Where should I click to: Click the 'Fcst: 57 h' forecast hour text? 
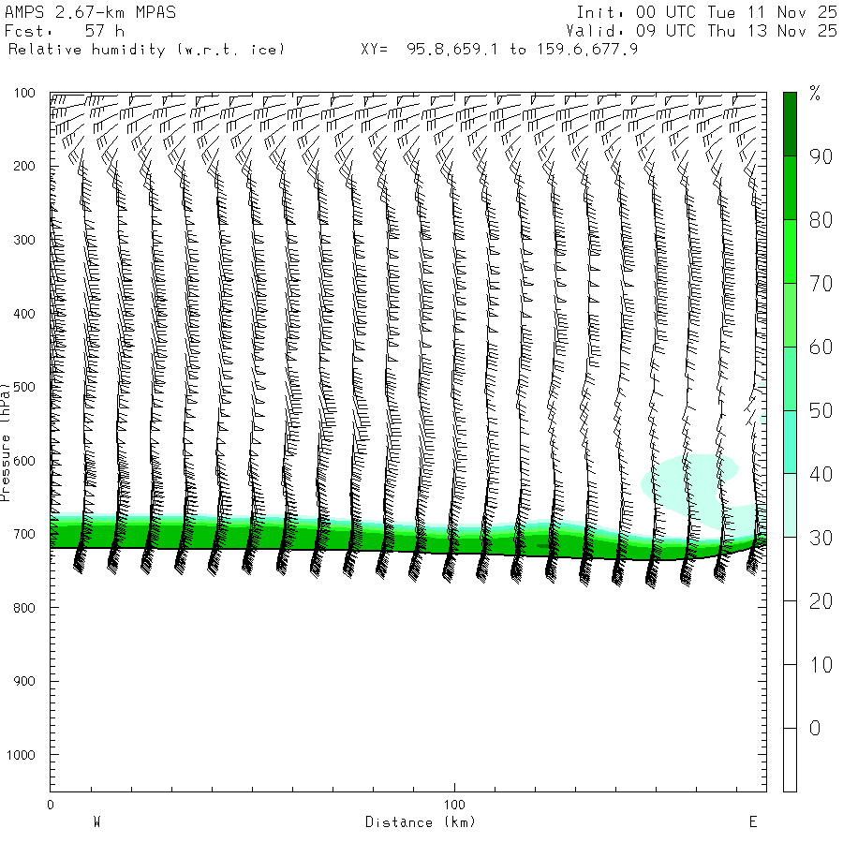tap(65, 31)
